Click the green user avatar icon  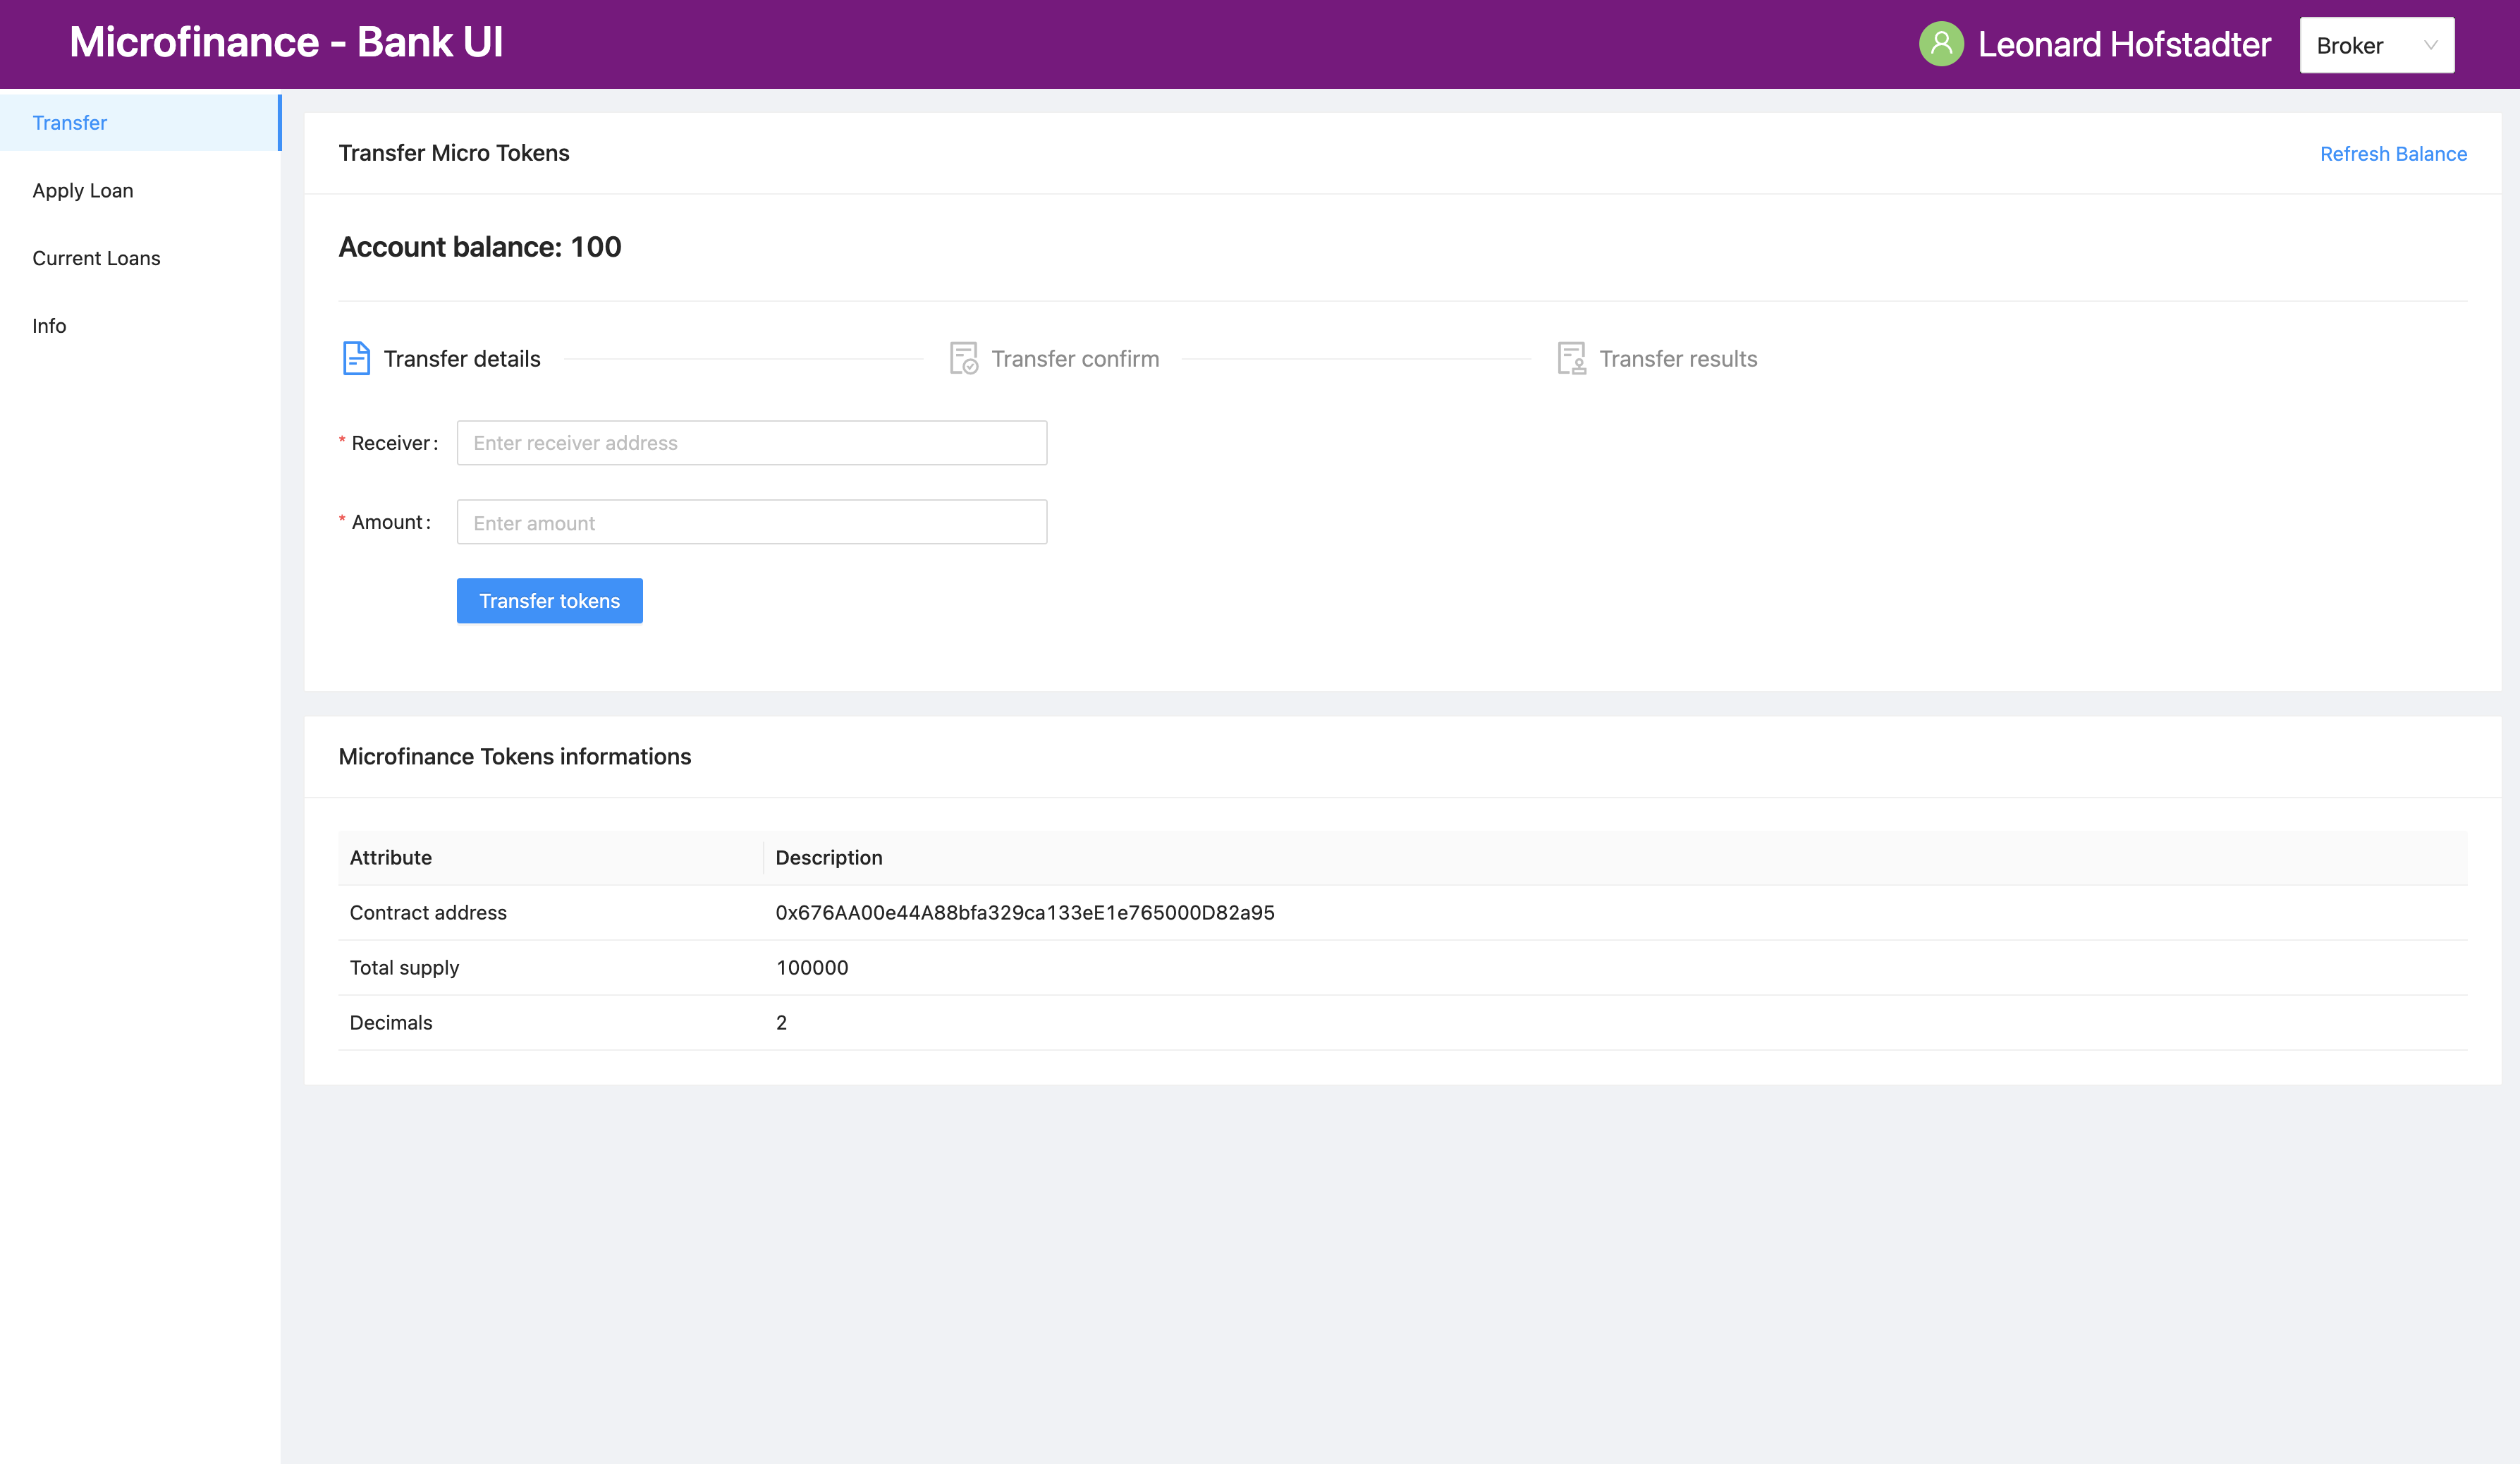1941,44
